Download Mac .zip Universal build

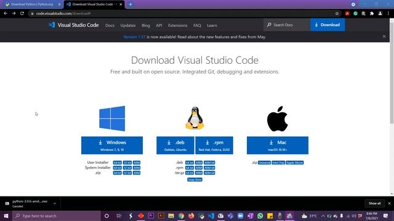[x=264, y=163]
